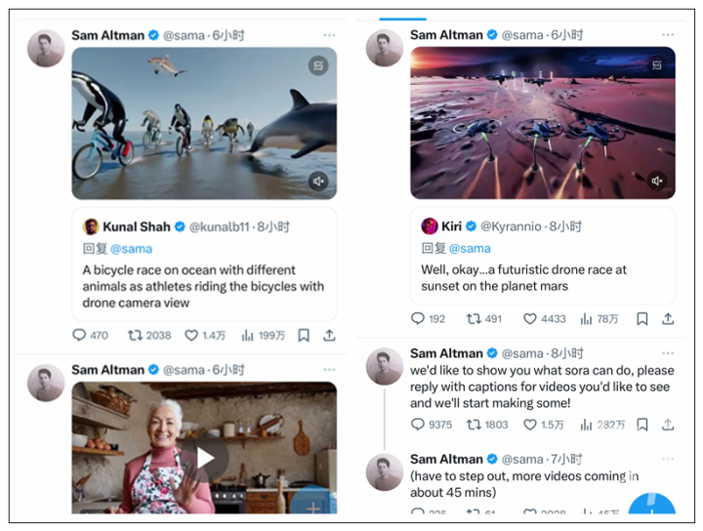Open more options on bicycle race tweet
Screen dimensions: 703x531
[x=329, y=35]
